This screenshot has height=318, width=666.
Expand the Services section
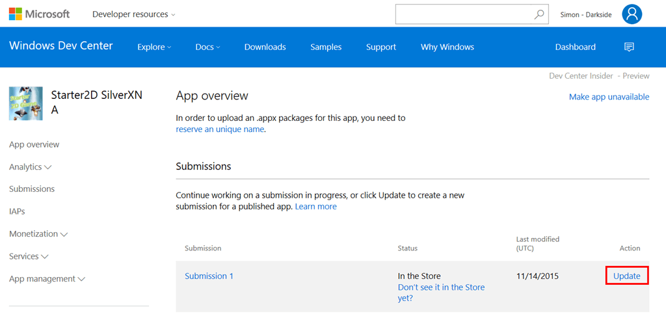tap(29, 256)
